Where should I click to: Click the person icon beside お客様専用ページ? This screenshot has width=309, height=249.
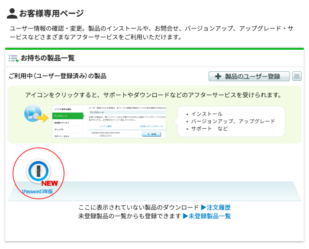[x=12, y=13]
